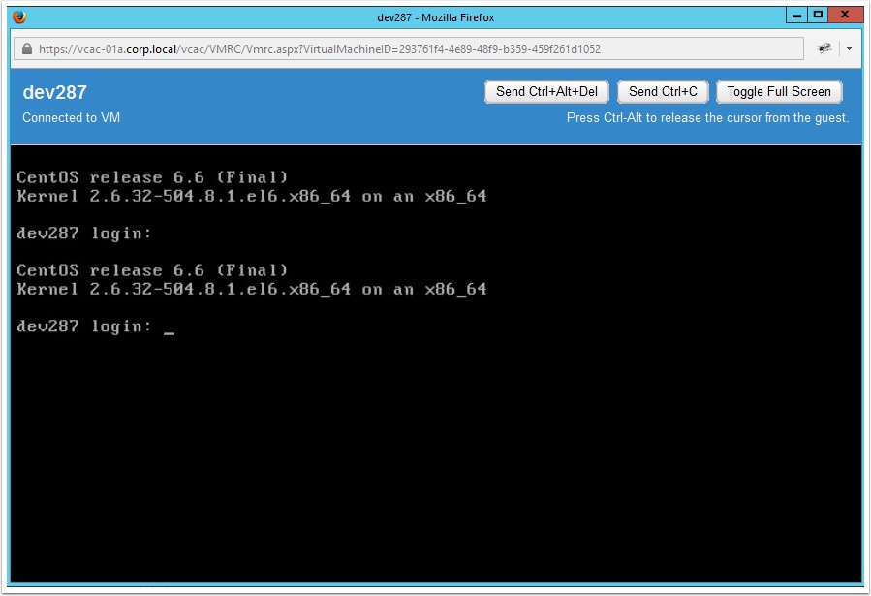Click the 'dev287 - Mozilla Firefox' window title

[x=436, y=17]
